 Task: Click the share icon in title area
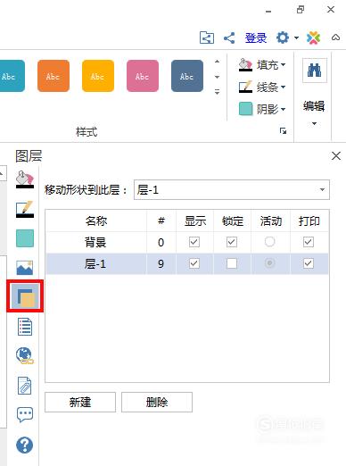point(229,37)
